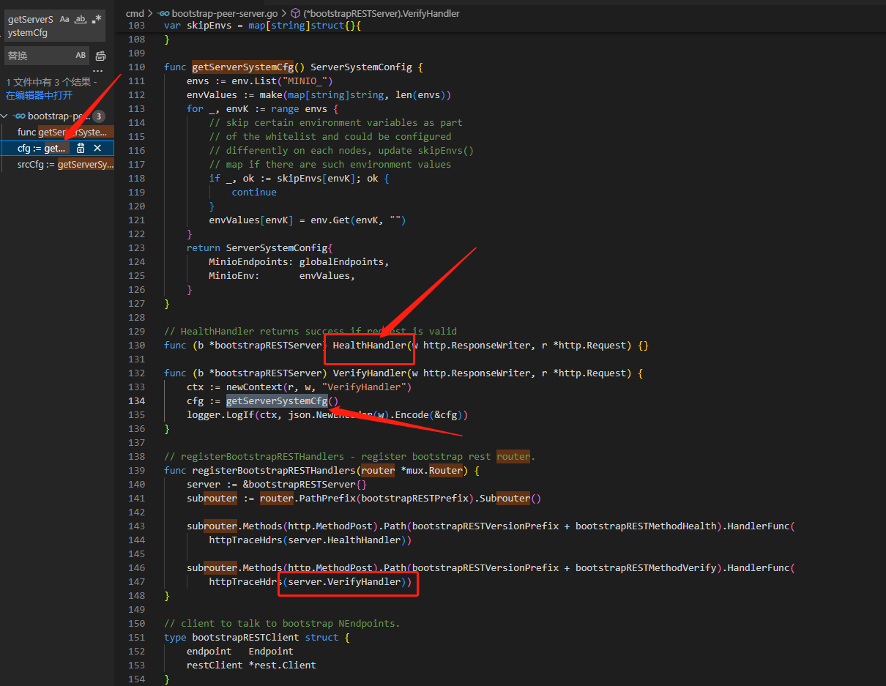Viewport: 886px width, 686px height.
Task: Click the Go file icon in breadcrumb
Action: [164, 13]
